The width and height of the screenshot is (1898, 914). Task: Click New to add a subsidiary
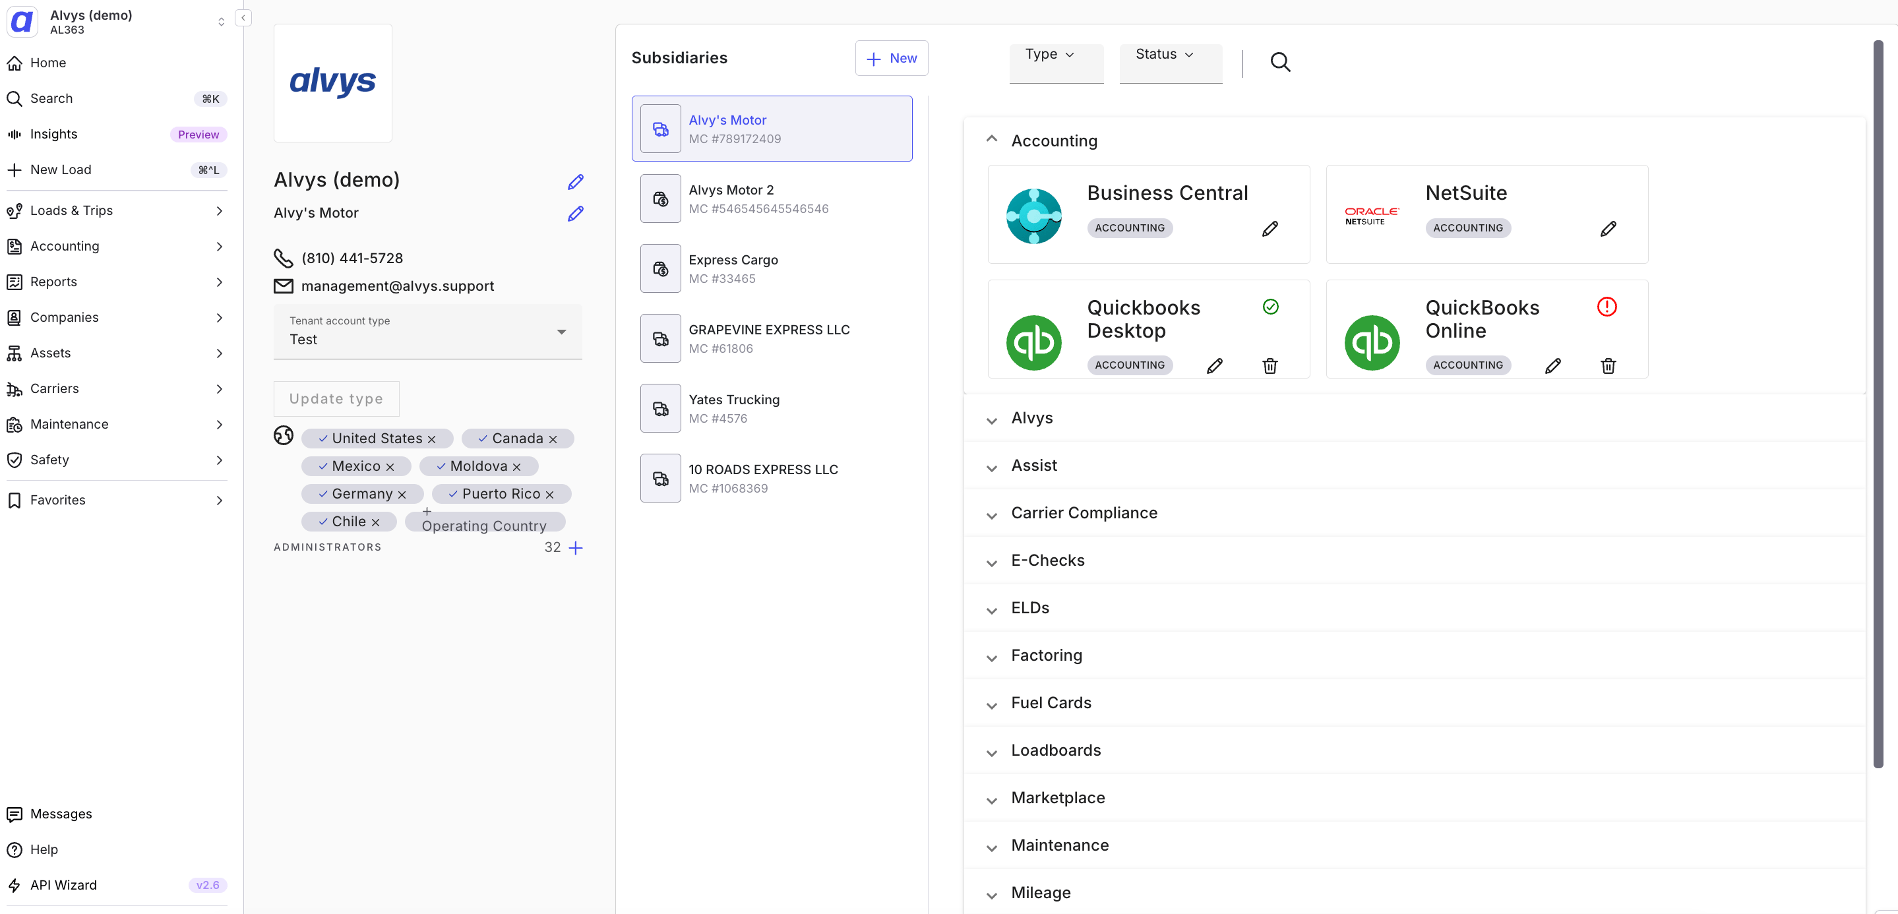892,58
